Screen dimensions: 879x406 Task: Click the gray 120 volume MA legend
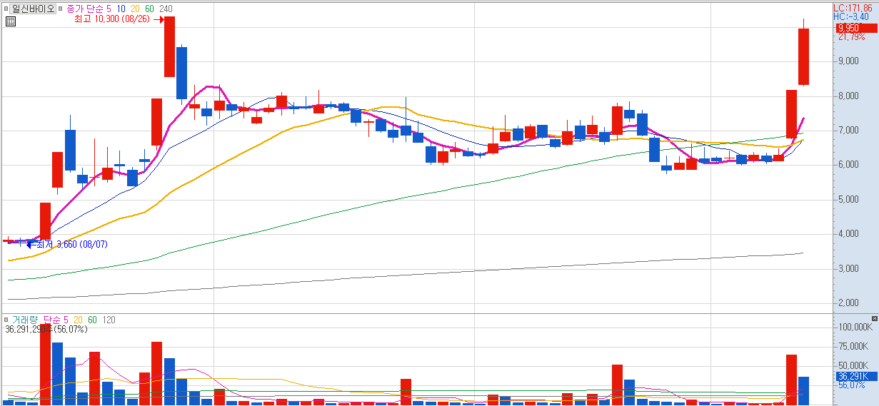[x=109, y=320]
